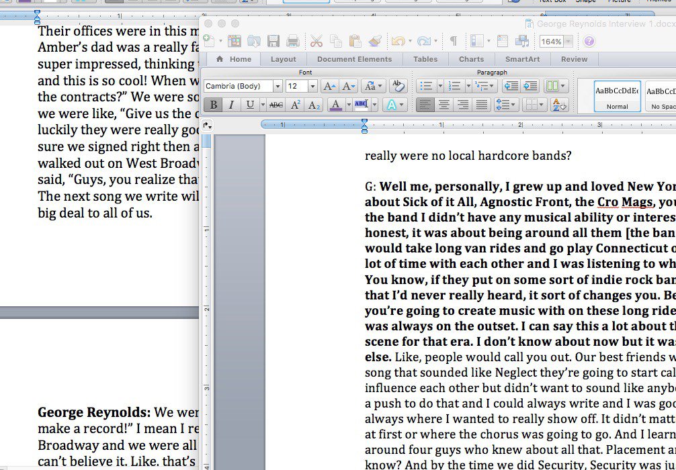
Task: Toggle bold formatting
Action: coord(213,105)
